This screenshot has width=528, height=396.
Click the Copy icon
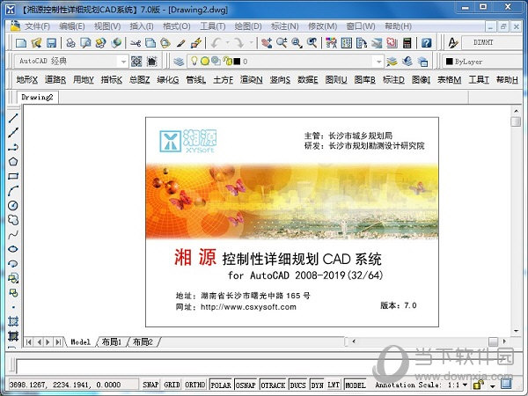(x=150, y=43)
